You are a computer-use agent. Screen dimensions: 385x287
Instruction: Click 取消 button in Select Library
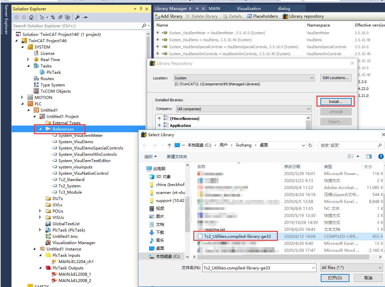click(x=368, y=278)
